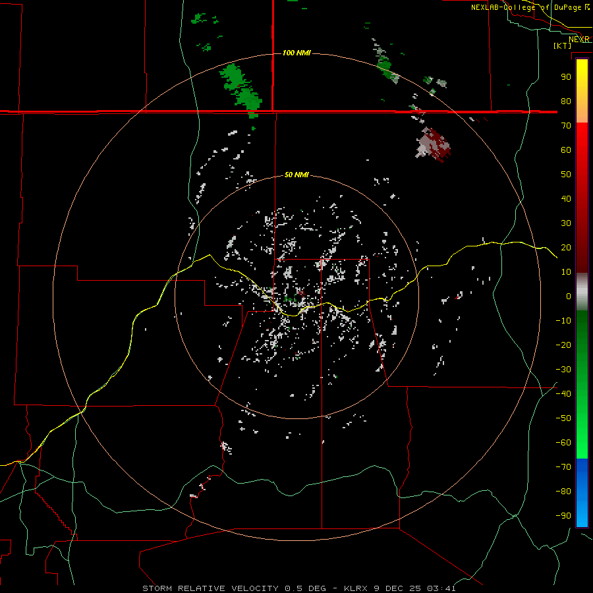Image resolution: width=593 pixels, height=593 pixels.
Task: Click the -70 label on the velocity scale
Action: pos(563,467)
